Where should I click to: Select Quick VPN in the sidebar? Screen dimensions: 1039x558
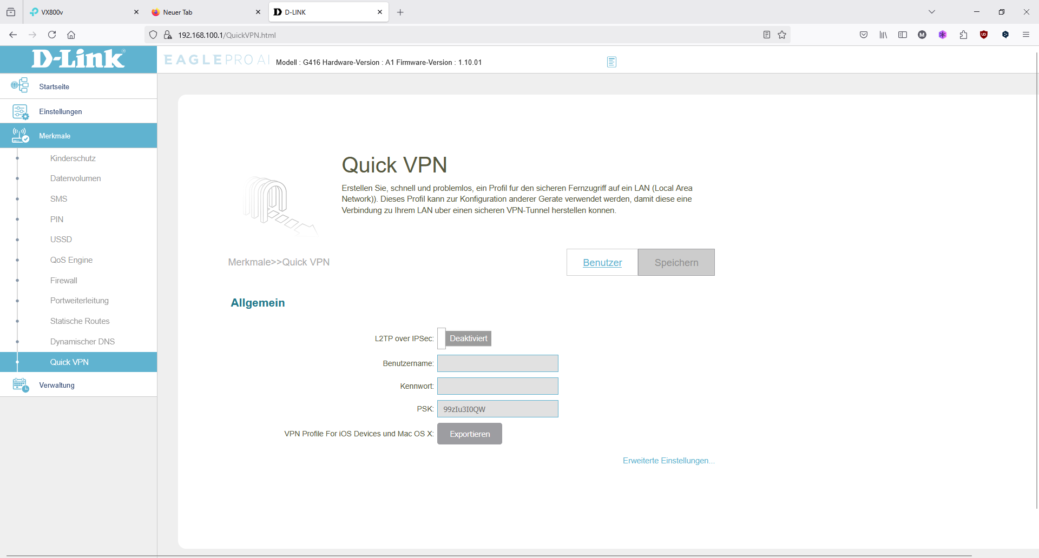78,362
